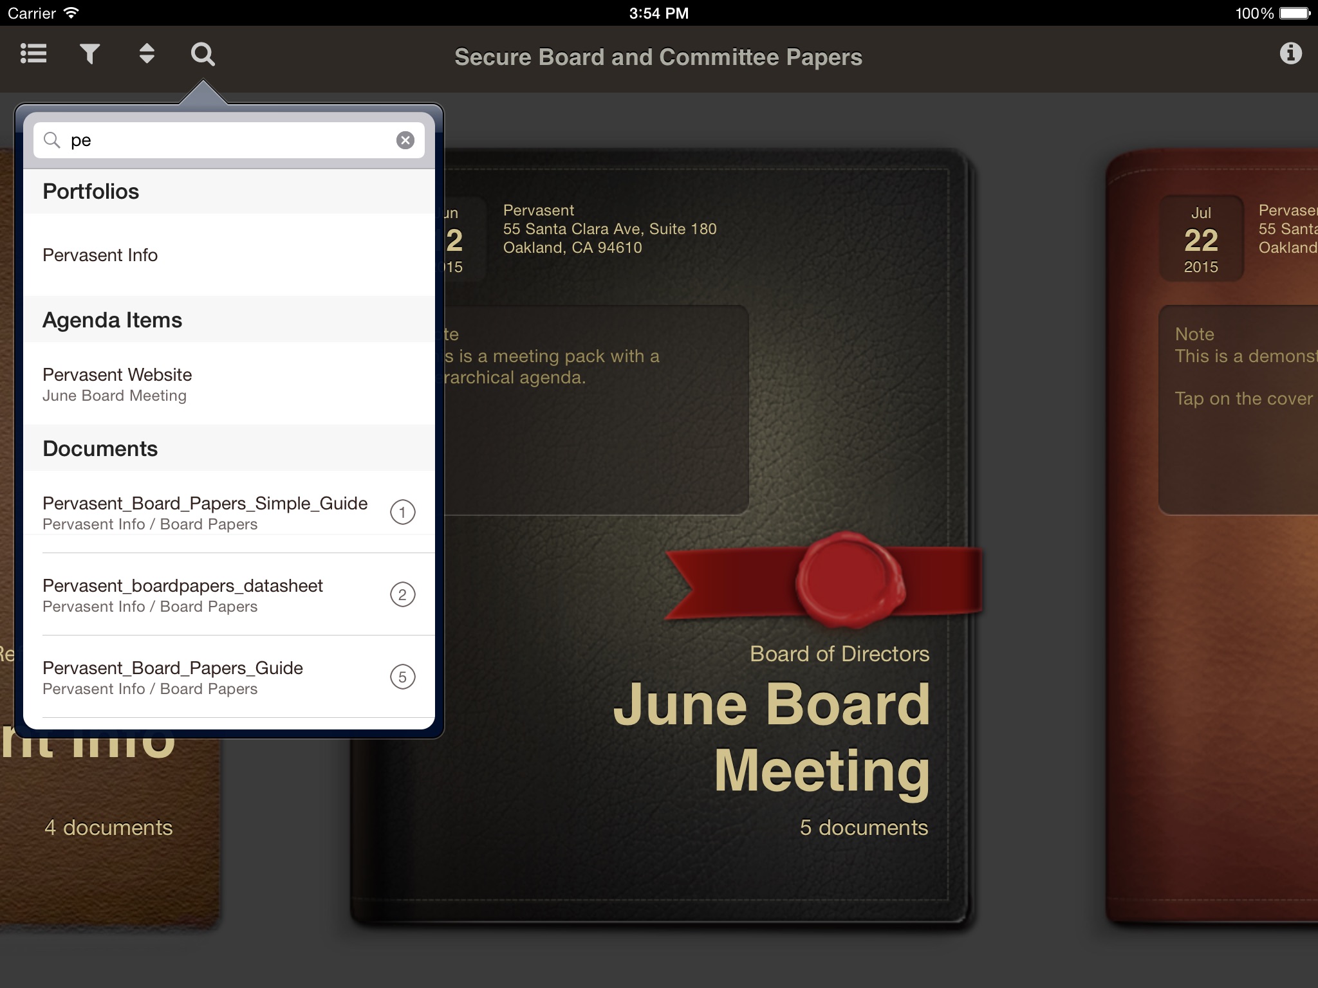
Task: Clear the search field text
Action: [405, 140]
